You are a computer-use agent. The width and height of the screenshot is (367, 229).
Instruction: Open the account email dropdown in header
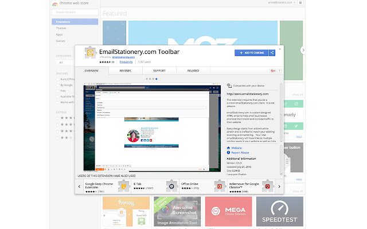coord(282,2)
